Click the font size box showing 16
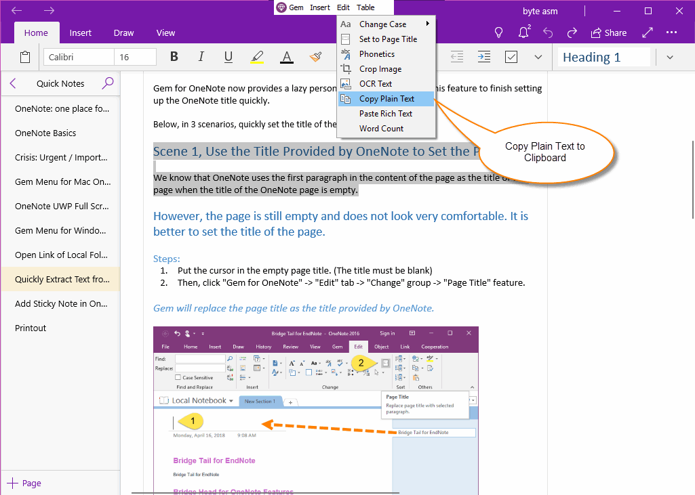The width and height of the screenshot is (695, 495). (135, 57)
